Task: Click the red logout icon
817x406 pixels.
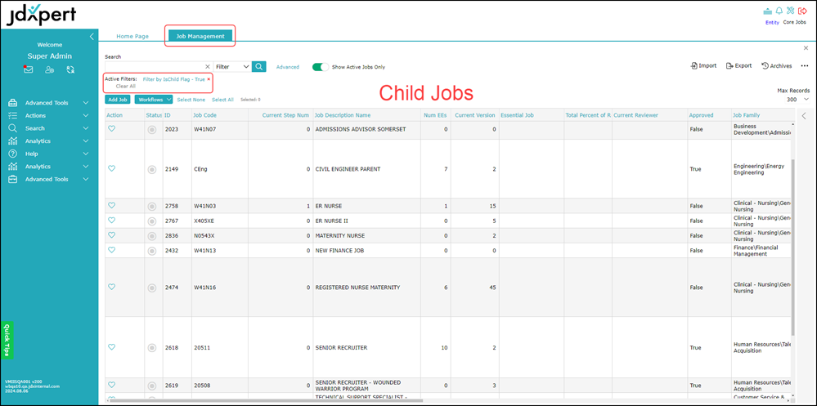Action: pos(802,11)
